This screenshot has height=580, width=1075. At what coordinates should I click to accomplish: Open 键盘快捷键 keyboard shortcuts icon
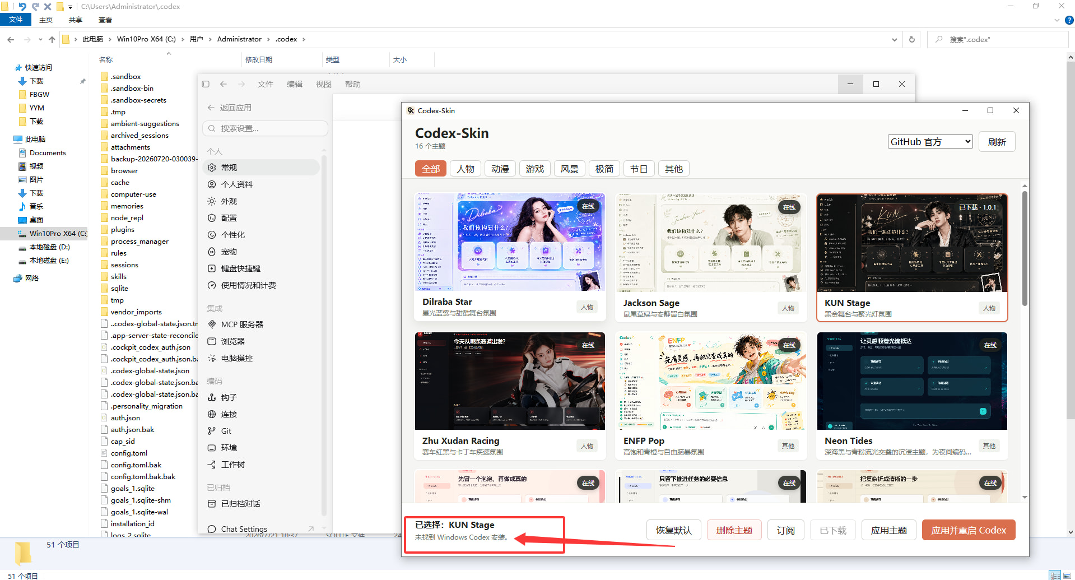tap(212, 268)
